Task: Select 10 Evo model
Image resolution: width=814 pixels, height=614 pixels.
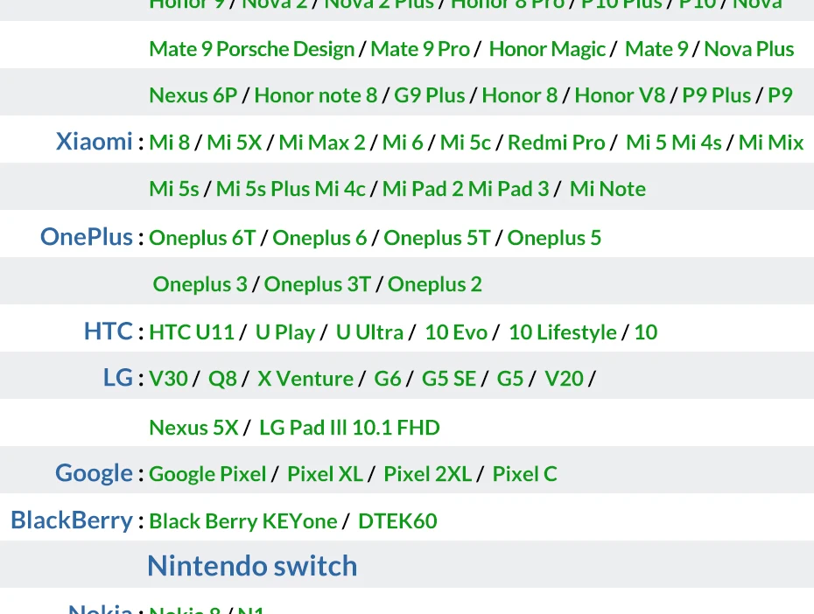Action: coord(456,331)
